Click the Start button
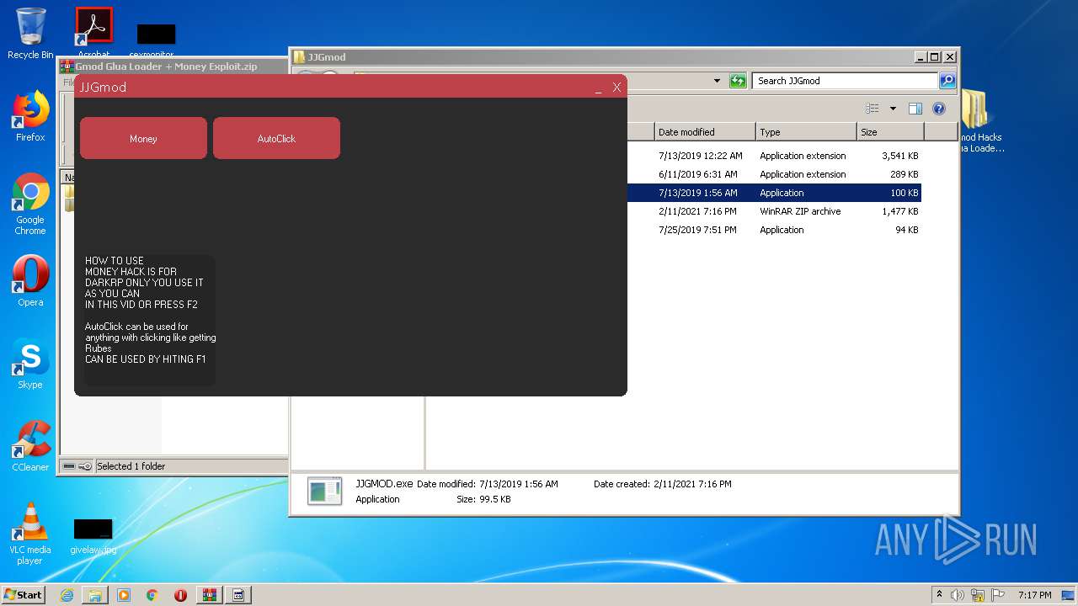1078x606 pixels. pos(23,594)
